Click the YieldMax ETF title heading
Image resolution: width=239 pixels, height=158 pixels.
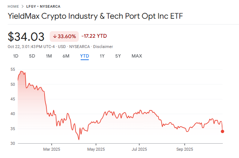coord(95,16)
